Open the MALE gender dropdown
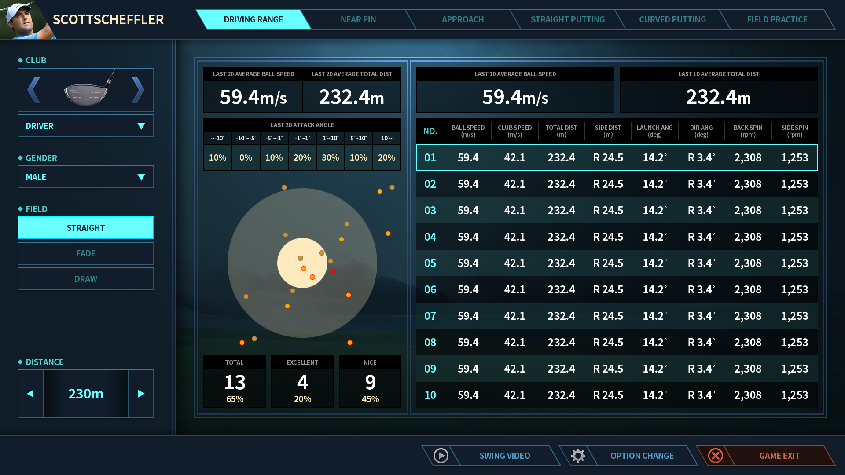 pos(86,177)
